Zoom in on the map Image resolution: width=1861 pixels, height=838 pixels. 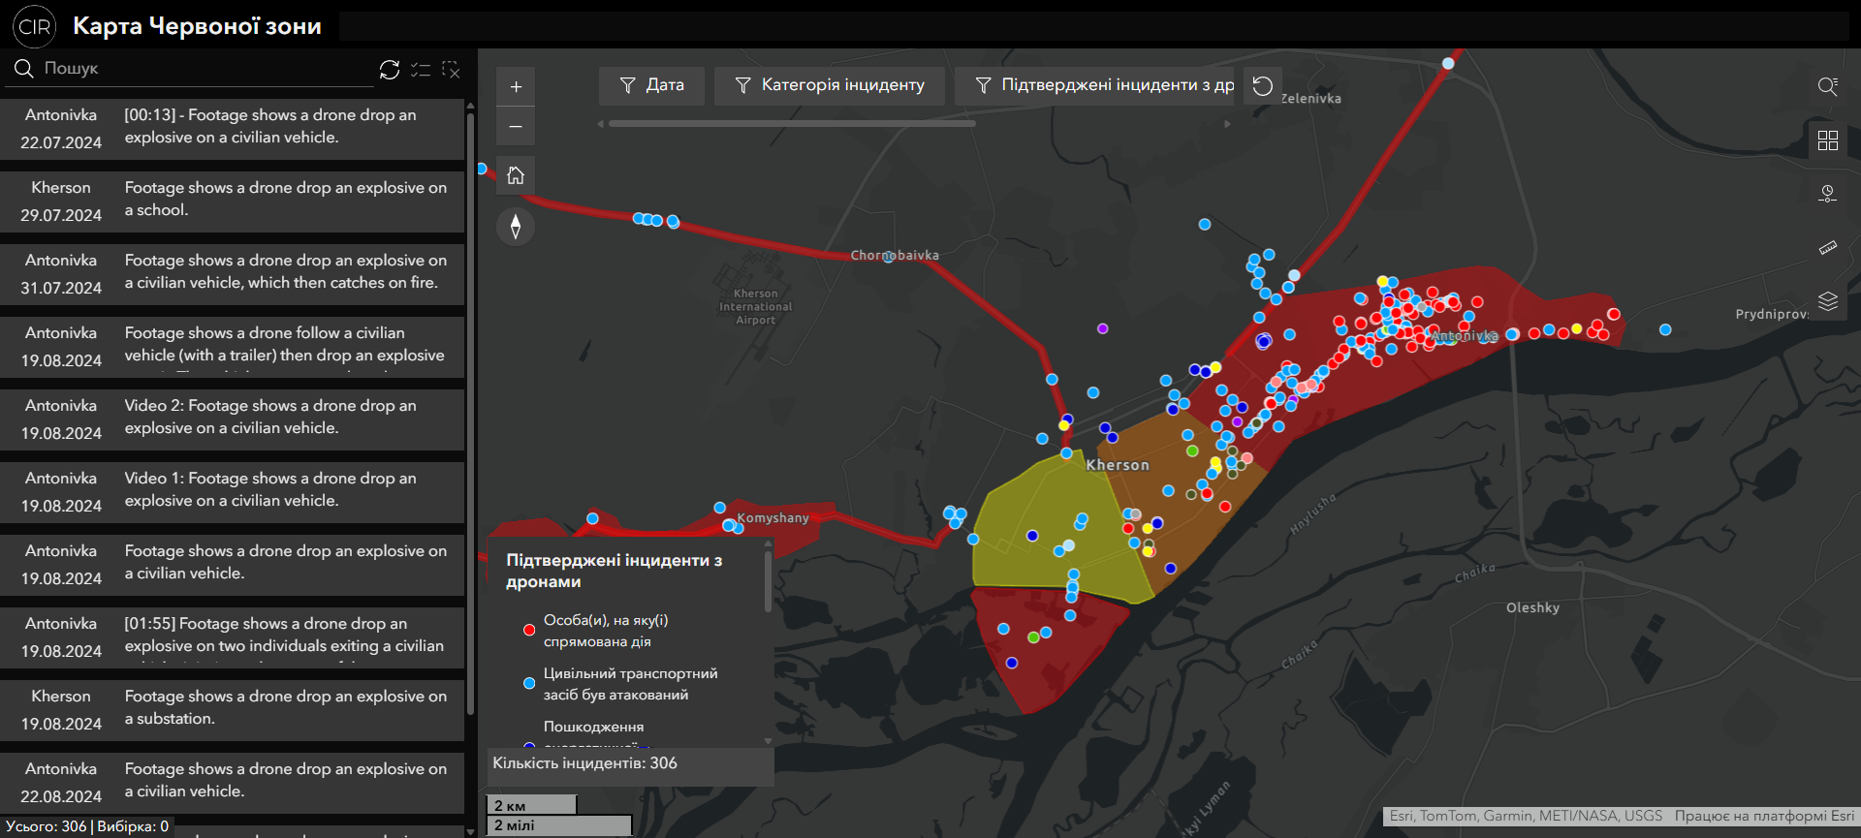coord(516,87)
